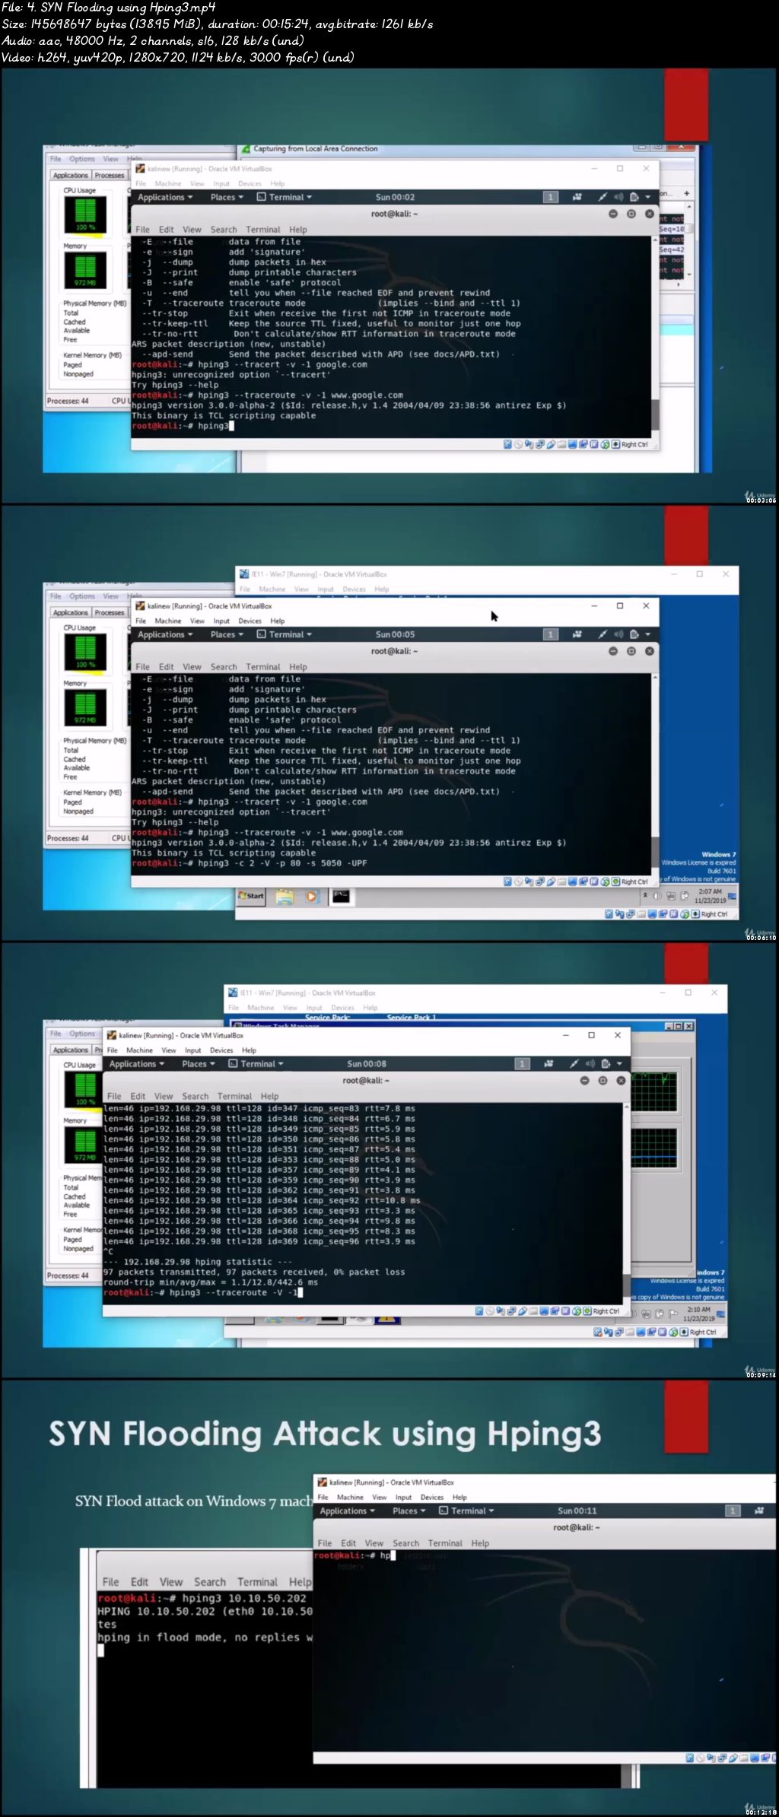Screen dimensions: 779x1817
Task: Open the Windows 7 Start button
Action: pos(250,896)
